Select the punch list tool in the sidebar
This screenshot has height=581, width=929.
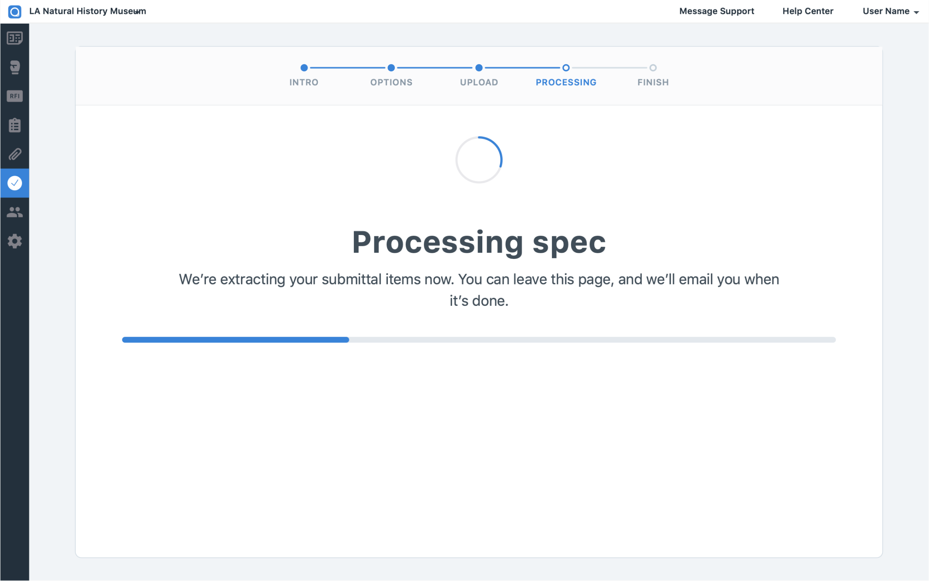point(15,67)
